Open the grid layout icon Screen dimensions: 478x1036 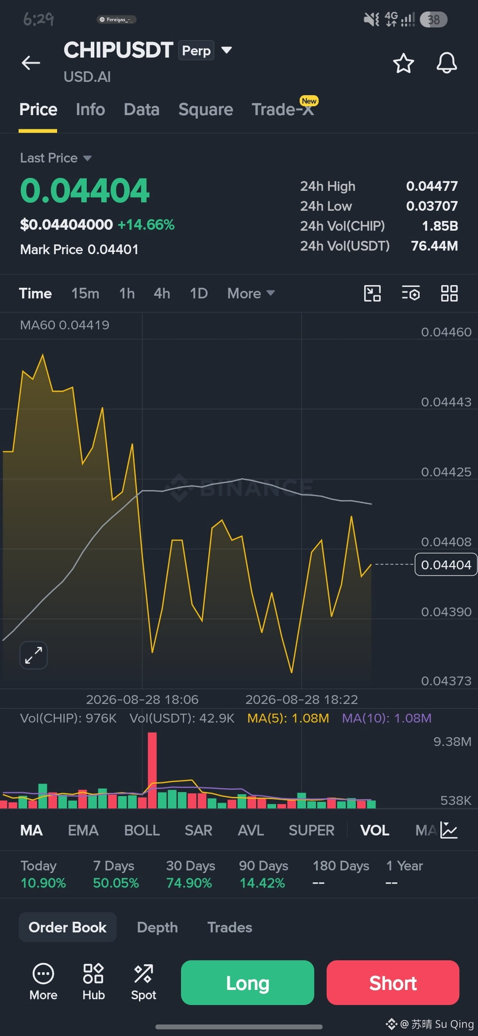(449, 293)
